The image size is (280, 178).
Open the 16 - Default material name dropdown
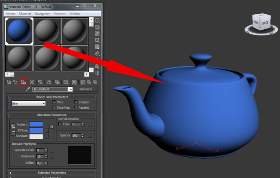71,89
